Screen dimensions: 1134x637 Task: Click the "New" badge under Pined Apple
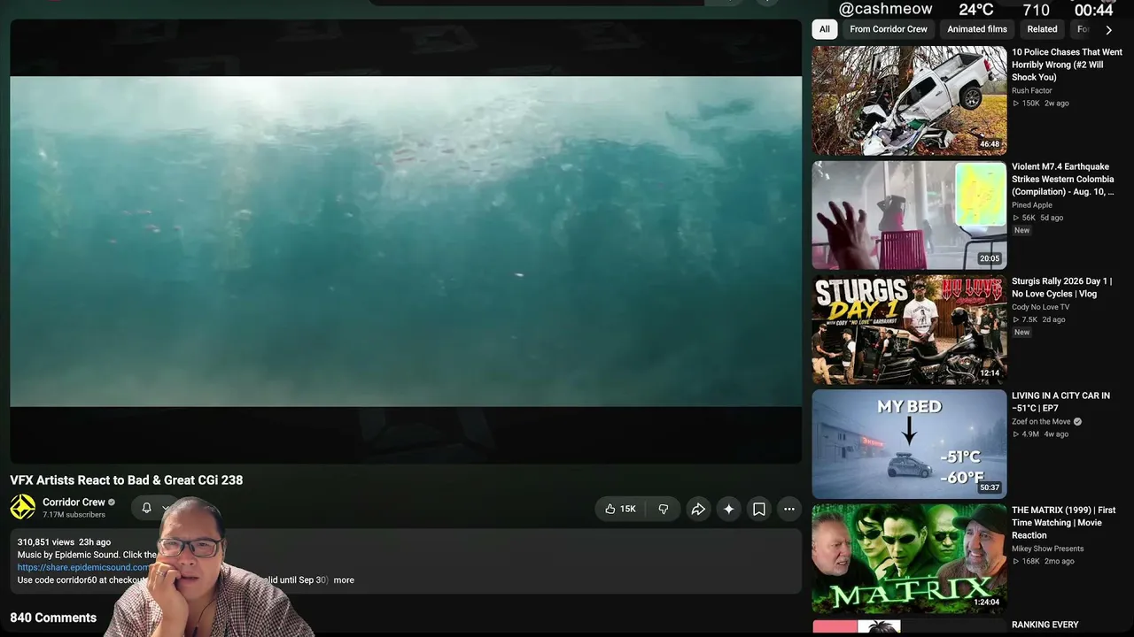coord(1021,231)
